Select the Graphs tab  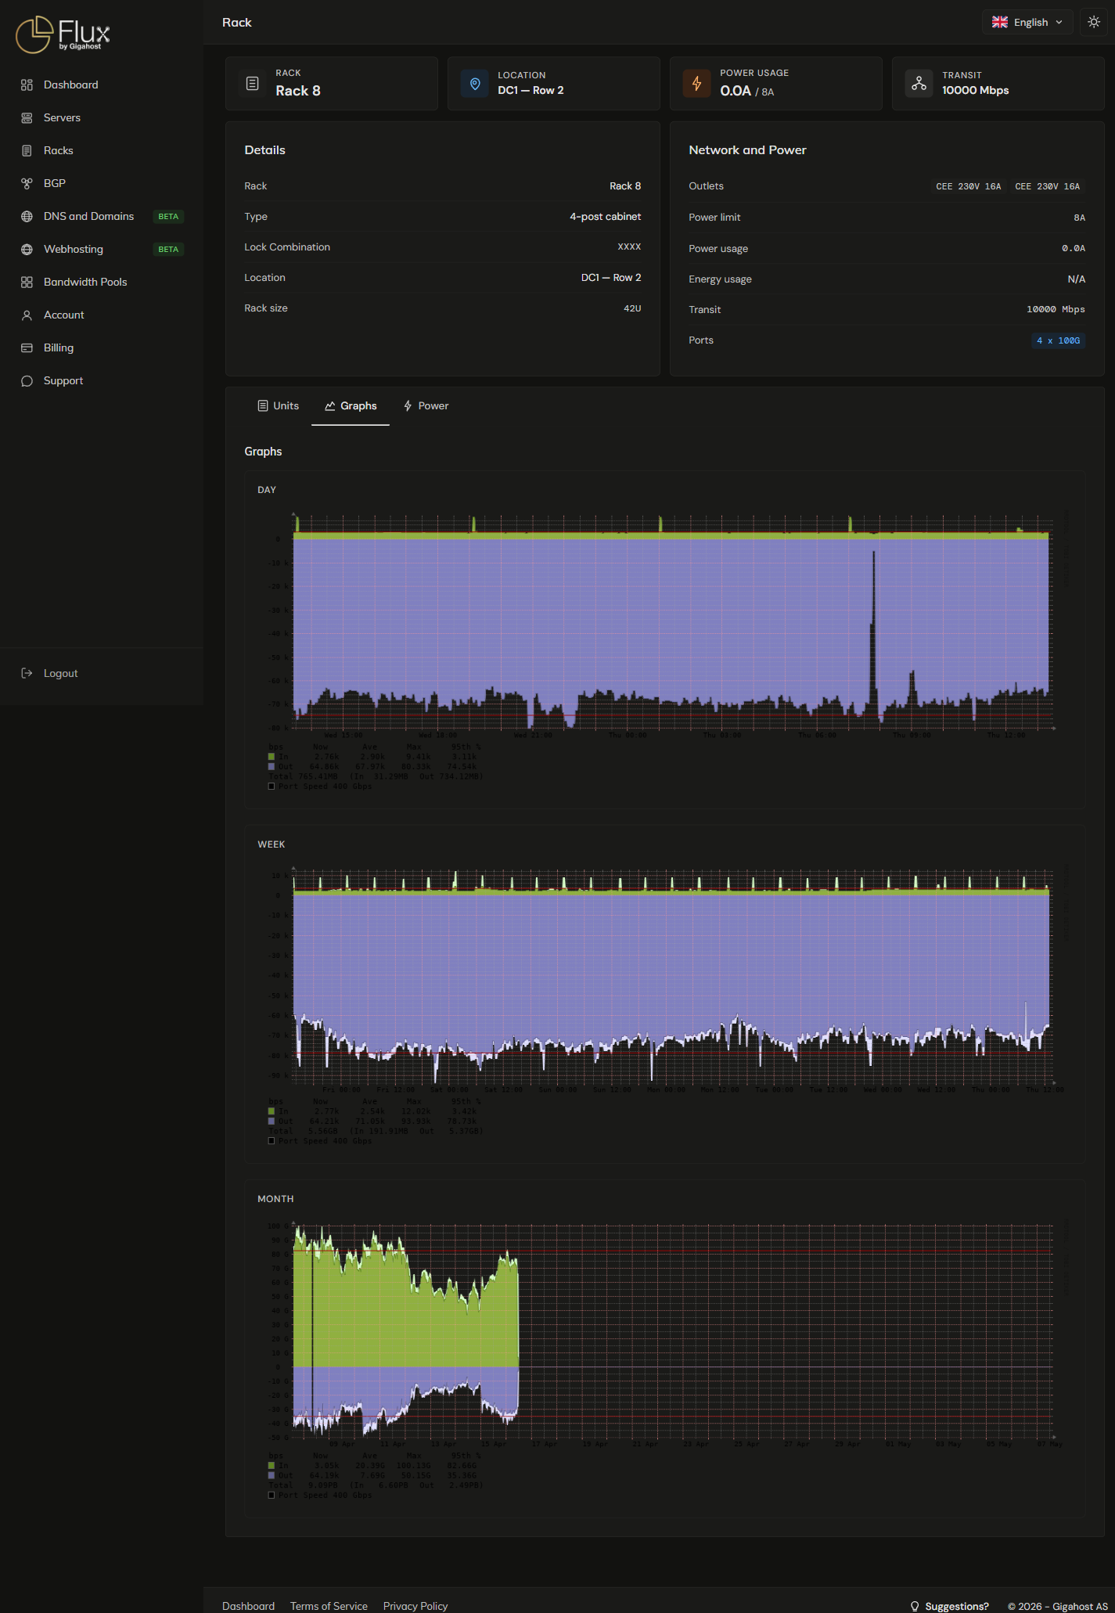pyautogui.click(x=351, y=405)
